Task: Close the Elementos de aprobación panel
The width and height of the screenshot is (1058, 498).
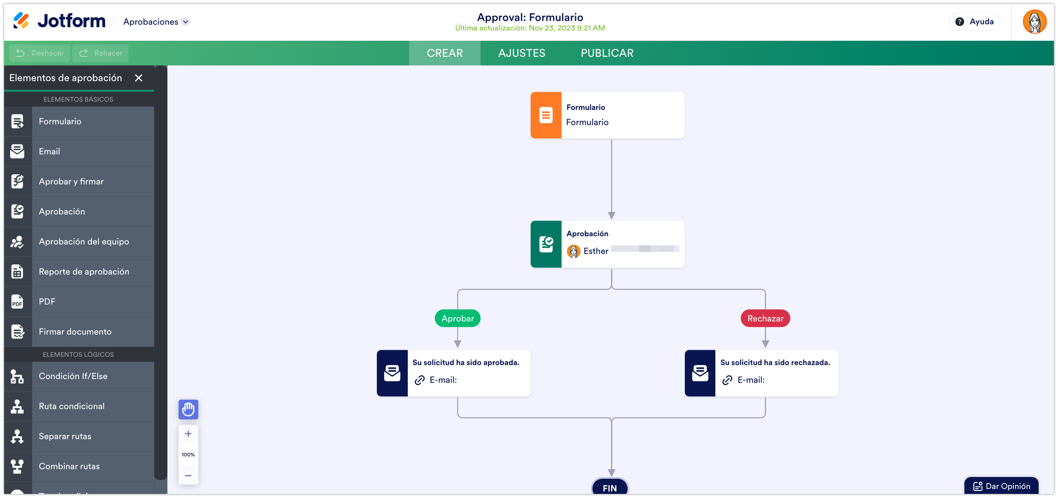Action: point(139,78)
